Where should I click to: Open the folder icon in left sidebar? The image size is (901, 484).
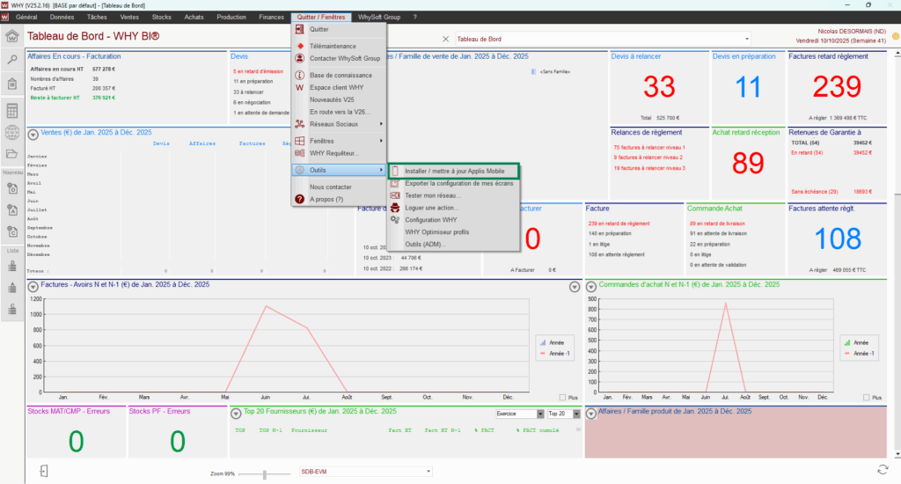(12, 155)
